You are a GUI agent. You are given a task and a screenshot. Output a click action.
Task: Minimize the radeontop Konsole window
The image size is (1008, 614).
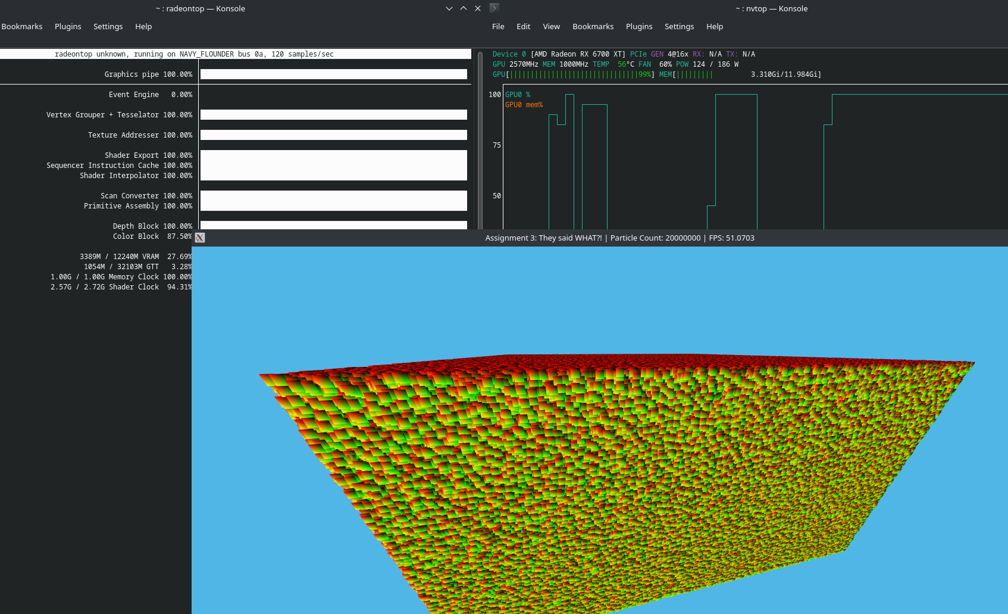click(449, 8)
